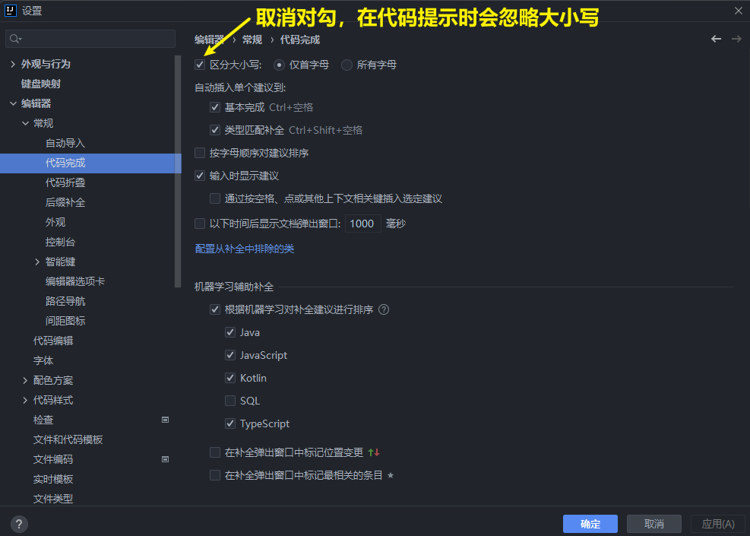The height and width of the screenshot is (536, 750).
Task: Click the help icon beside machine learning ranking
Action: click(384, 309)
